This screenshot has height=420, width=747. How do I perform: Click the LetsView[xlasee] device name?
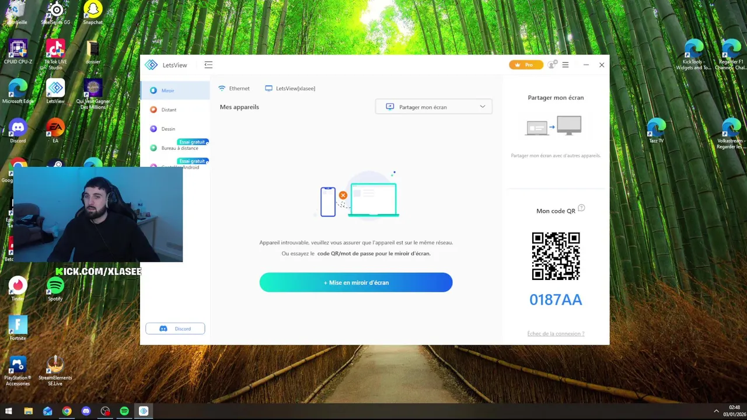tap(290, 89)
